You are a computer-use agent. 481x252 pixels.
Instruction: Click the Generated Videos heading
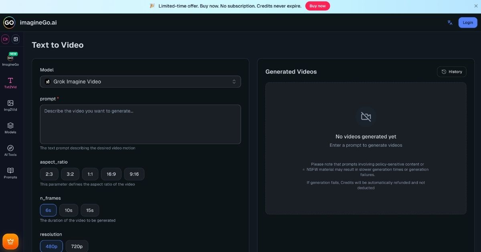pyautogui.click(x=291, y=72)
